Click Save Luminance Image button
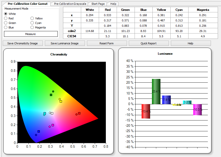Image resolution: width=221 pixels, height=157 pixels. (x=65, y=43)
